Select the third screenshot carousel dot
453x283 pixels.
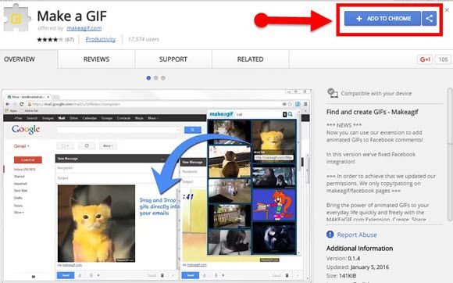pos(163,78)
